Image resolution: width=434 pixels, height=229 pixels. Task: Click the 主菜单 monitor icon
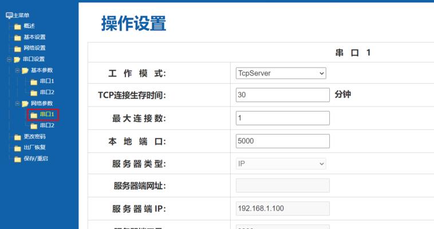pos(9,15)
